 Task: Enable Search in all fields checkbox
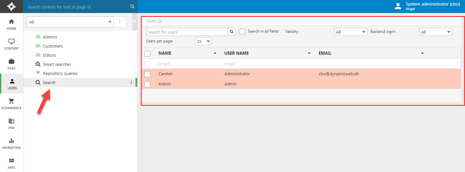point(242,32)
